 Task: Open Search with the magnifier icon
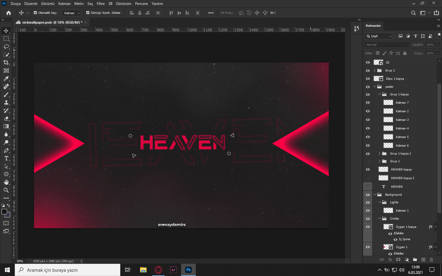413,13
